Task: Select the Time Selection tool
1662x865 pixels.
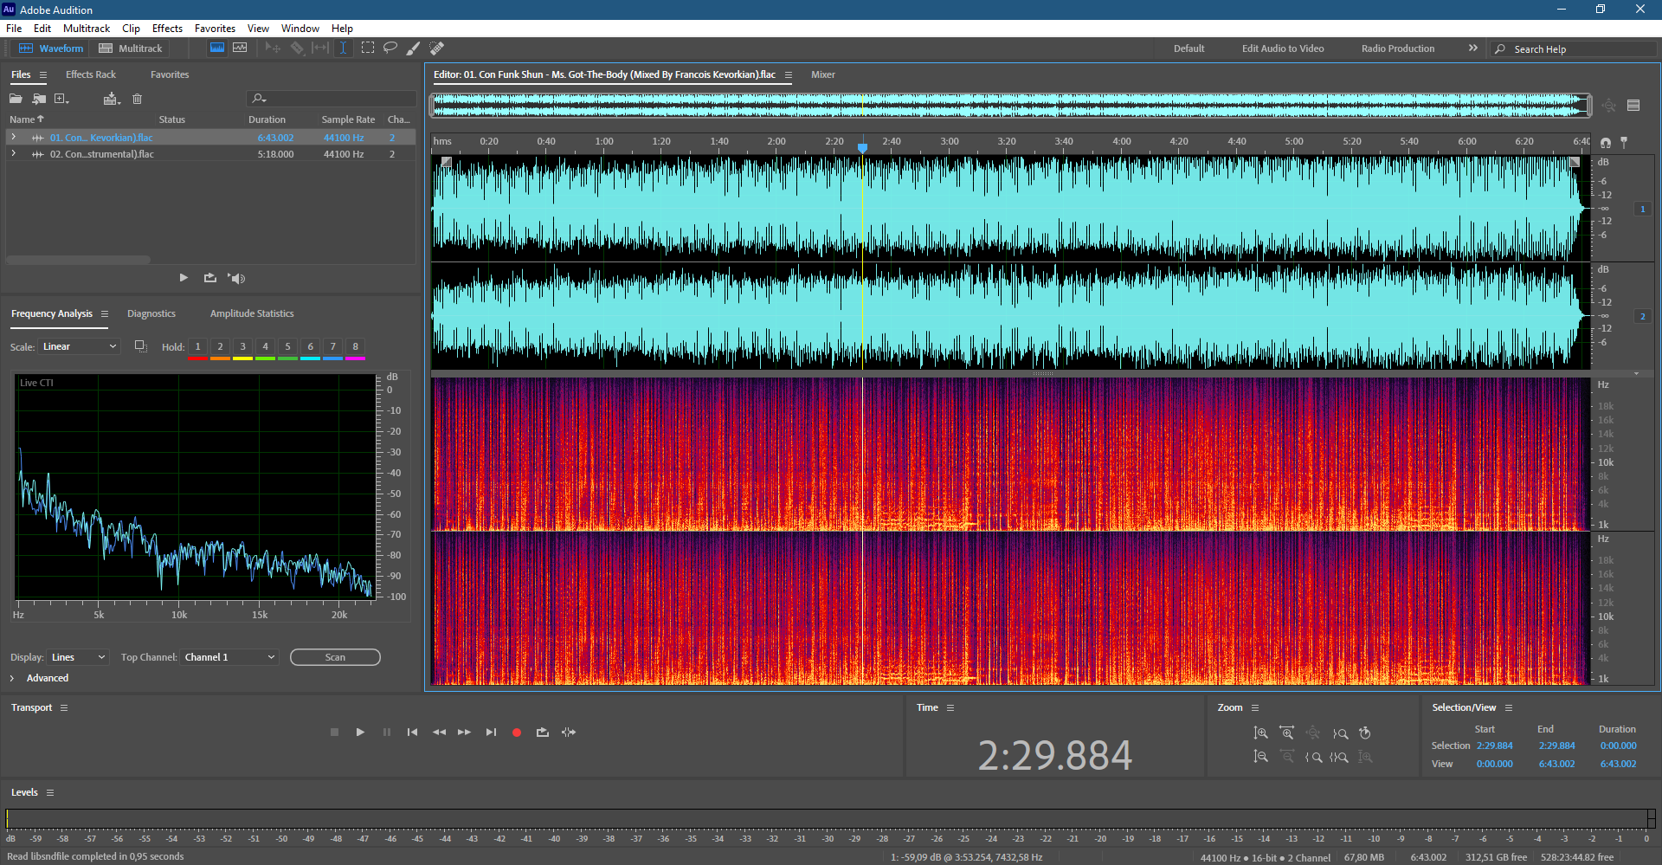Action: (x=343, y=48)
